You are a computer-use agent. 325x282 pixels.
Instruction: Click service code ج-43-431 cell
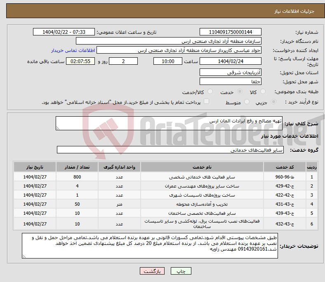(285, 204)
